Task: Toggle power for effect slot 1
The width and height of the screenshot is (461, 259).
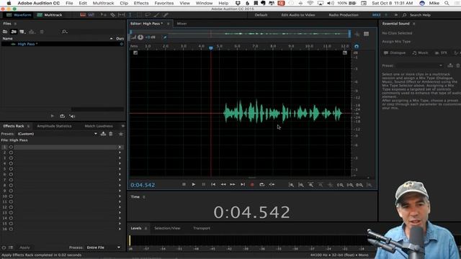Action: (11, 147)
